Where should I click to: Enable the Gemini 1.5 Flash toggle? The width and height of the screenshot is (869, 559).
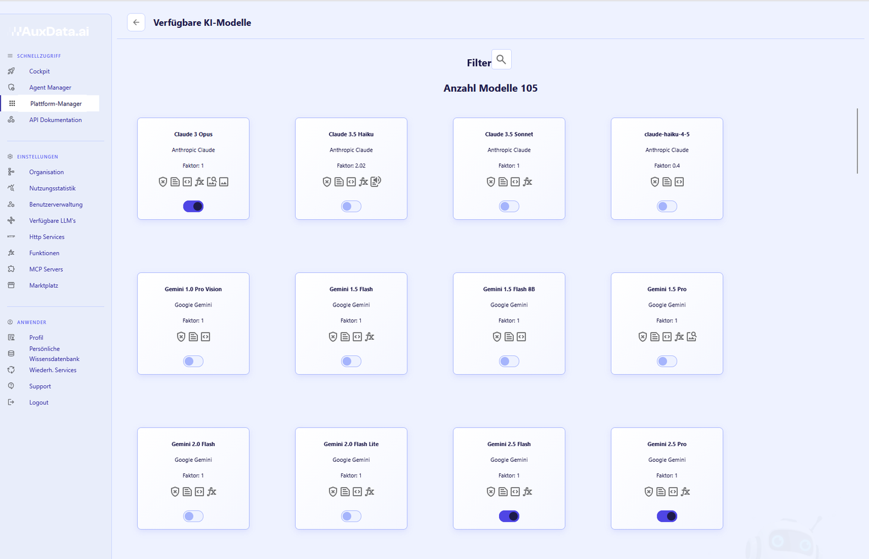click(x=351, y=362)
